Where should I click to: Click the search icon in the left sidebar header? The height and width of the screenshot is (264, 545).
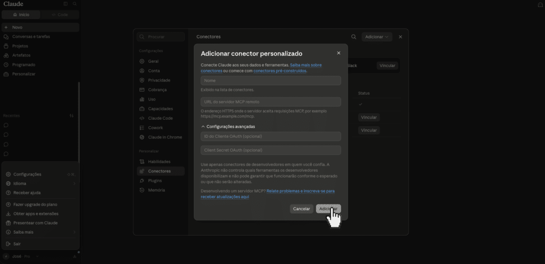75,4
